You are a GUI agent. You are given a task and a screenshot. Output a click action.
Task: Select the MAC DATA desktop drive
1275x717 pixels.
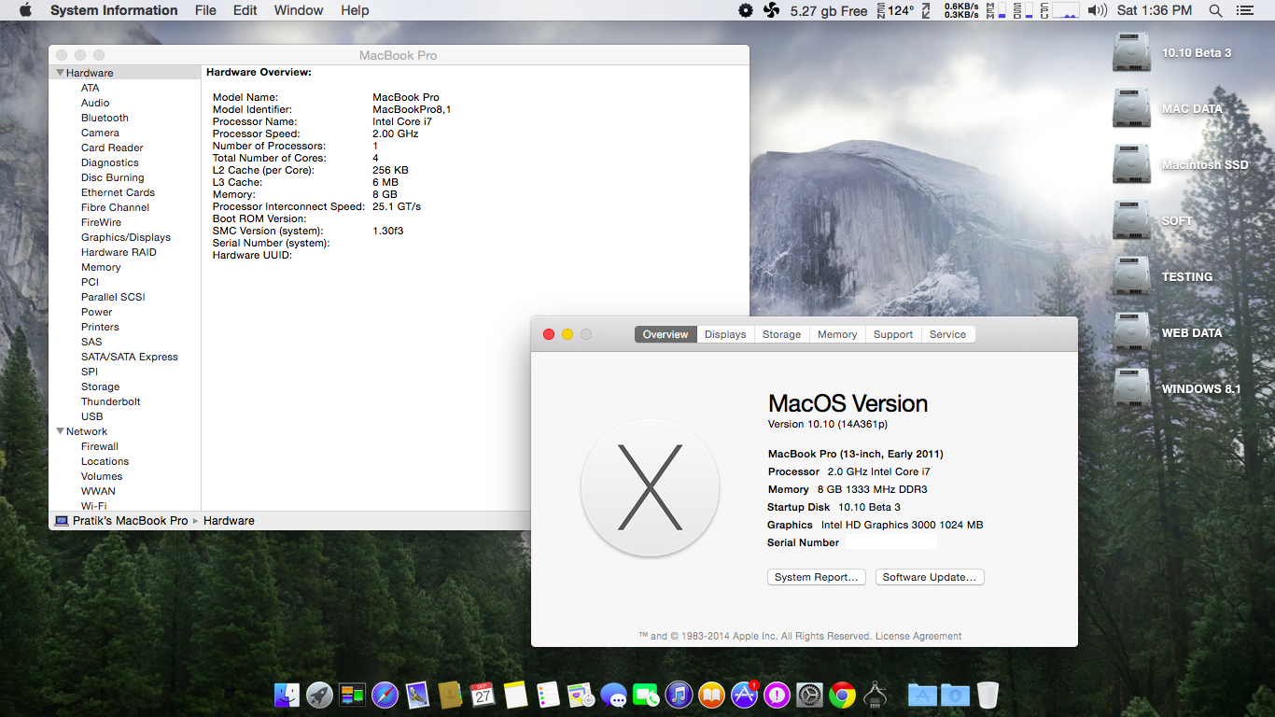pyautogui.click(x=1131, y=109)
